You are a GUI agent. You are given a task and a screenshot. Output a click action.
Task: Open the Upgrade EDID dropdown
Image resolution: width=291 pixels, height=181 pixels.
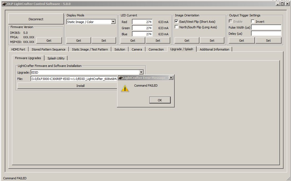(141, 72)
